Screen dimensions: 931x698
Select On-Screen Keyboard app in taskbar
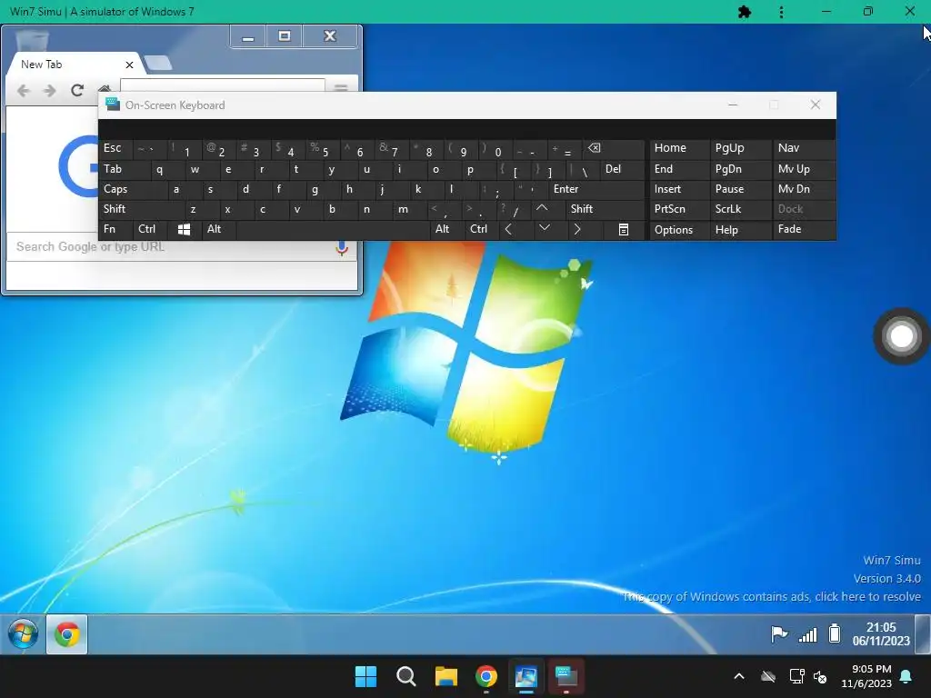click(566, 676)
